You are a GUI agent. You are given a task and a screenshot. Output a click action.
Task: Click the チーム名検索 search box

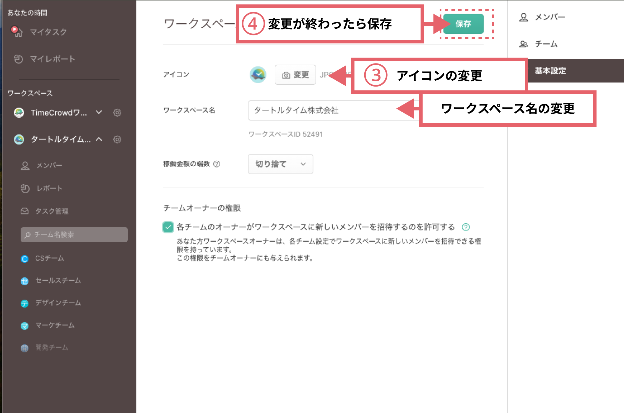pyautogui.click(x=74, y=235)
